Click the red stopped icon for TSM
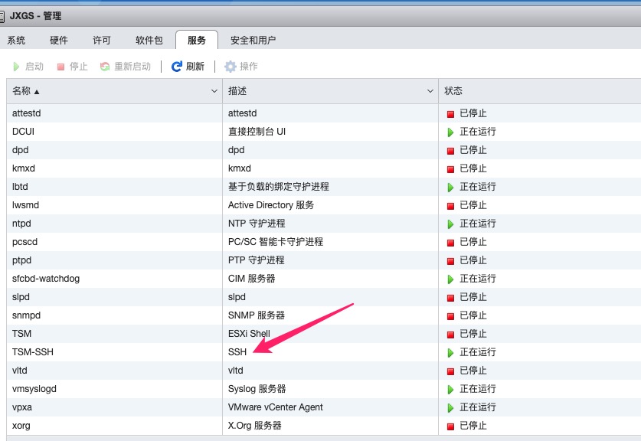The image size is (641, 441). 450,335
